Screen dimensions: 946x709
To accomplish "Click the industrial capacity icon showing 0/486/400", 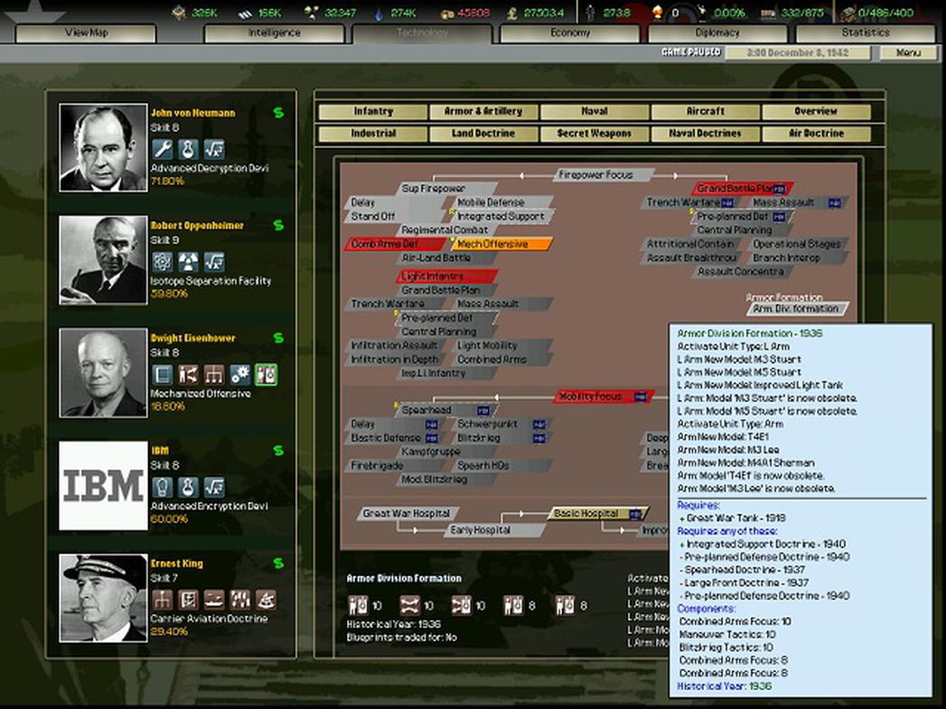I will [x=848, y=13].
